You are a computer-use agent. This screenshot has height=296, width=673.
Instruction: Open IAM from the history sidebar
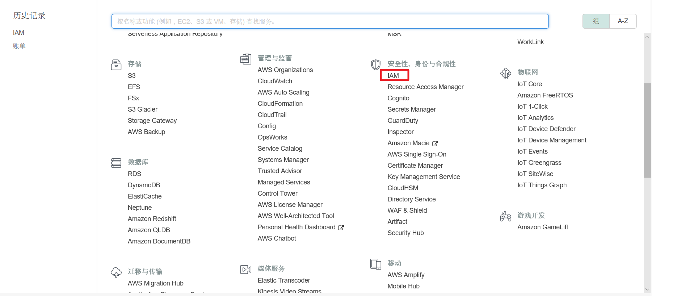click(x=18, y=33)
